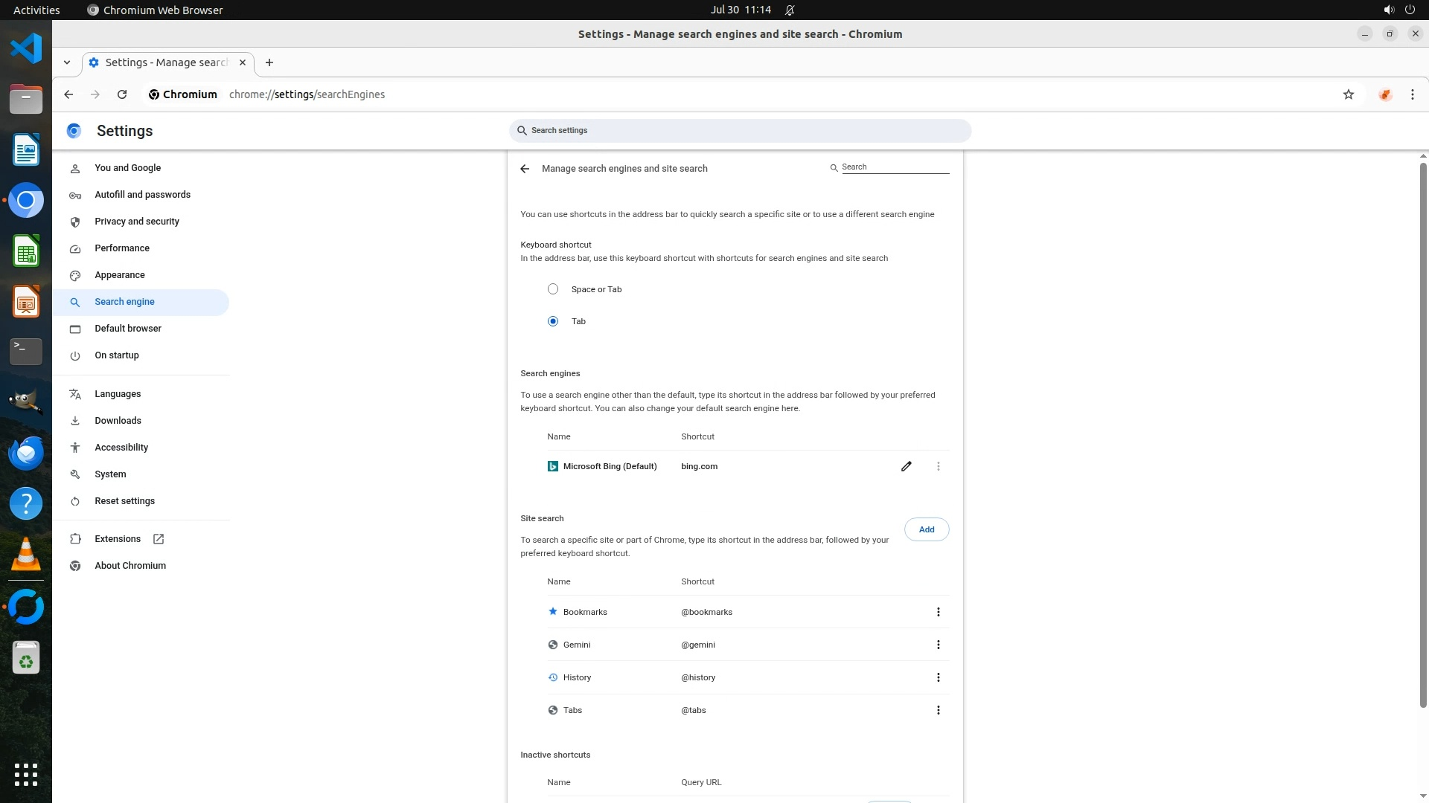Click the Extensions item with the external link icon
This screenshot has width=1429, height=803.
pyautogui.click(x=118, y=539)
